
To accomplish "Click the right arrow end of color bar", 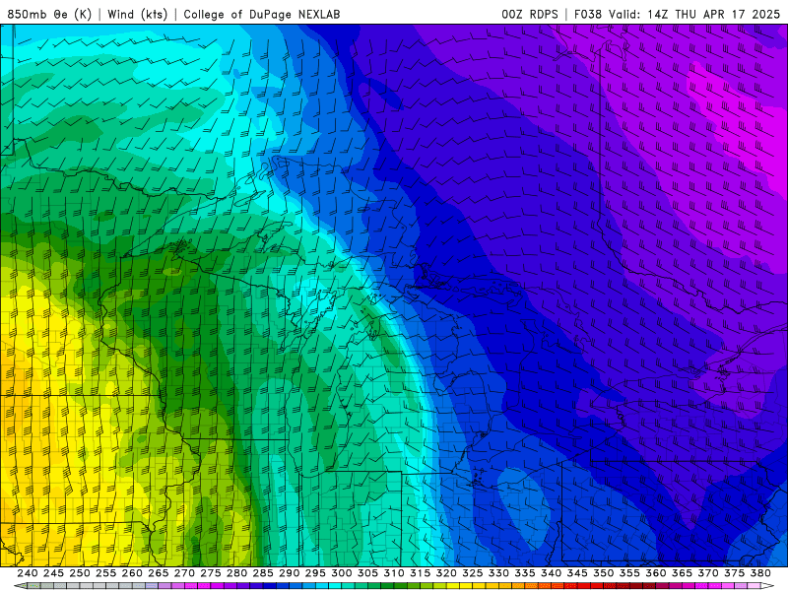I will click(768, 586).
